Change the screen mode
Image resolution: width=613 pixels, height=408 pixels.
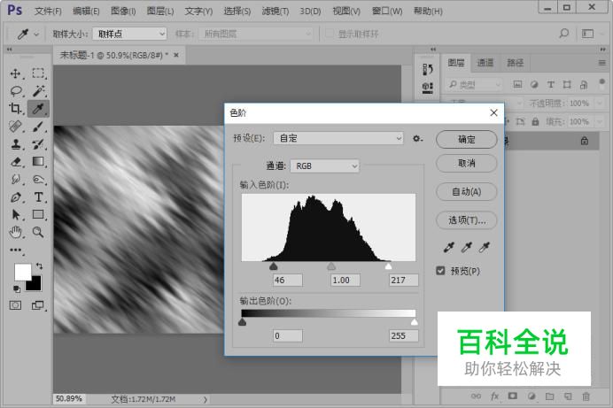pyautogui.click(x=38, y=305)
